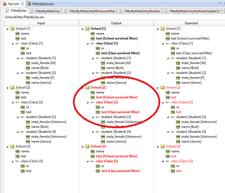Image resolution: width=225 pixels, height=193 pixels.
Task: Click the FilterByMaleOnly tab document icon
Action: coord(32,11)
